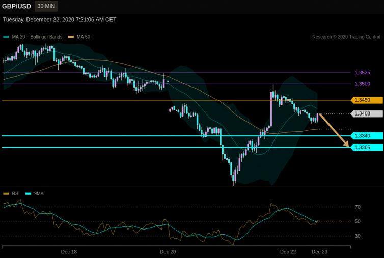Image resolution: width=384 pixels, height=258 pixels.
Task: Click the cyan 9MA legend swatch
Action: coord(29,194)
